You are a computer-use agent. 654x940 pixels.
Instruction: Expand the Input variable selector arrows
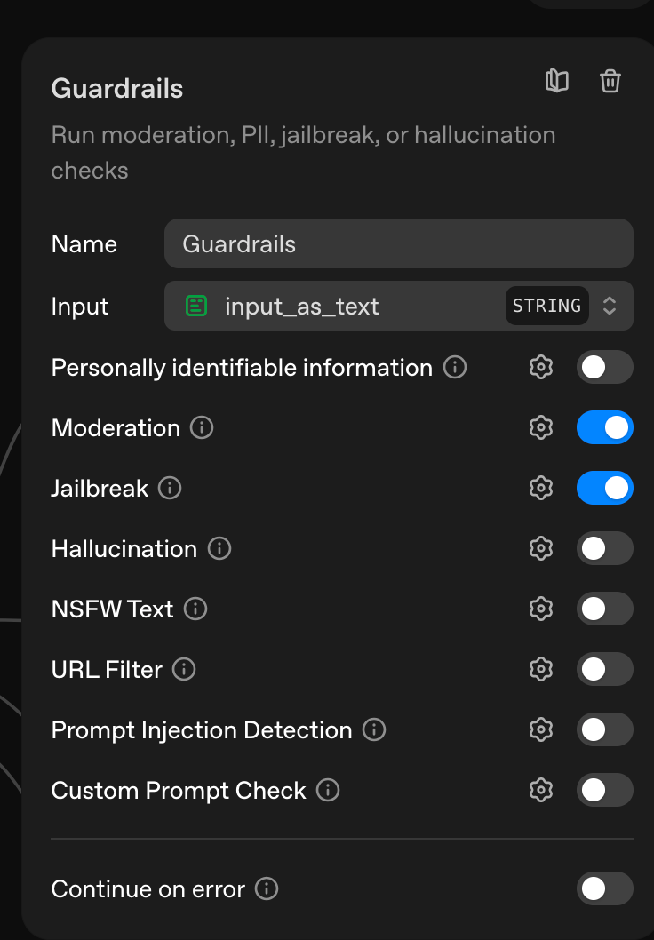click(x=610, y=307)
